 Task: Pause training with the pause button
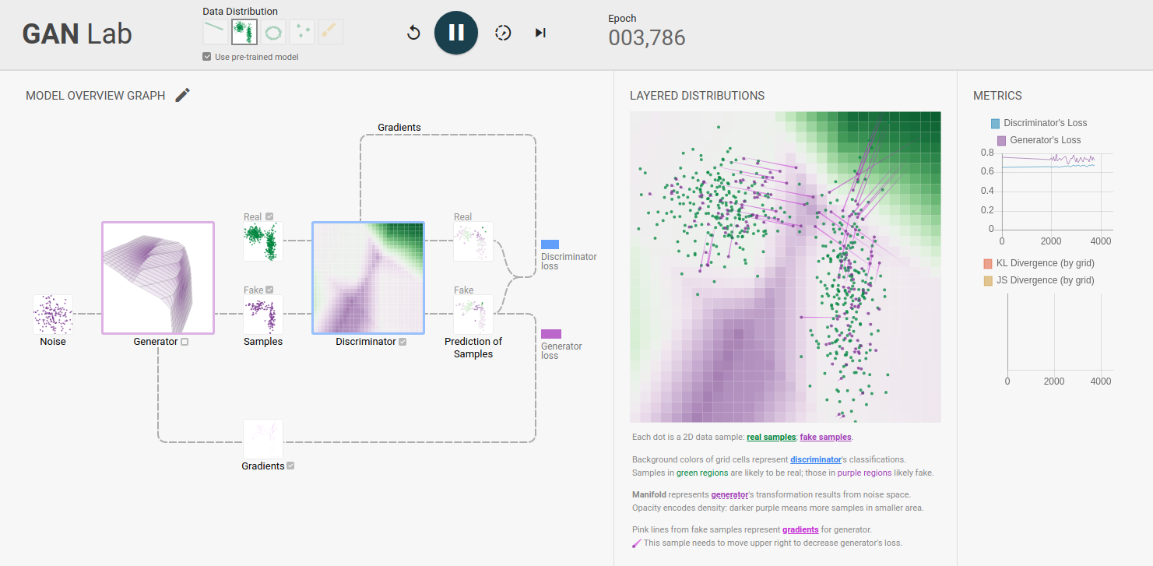coord(456,33)
